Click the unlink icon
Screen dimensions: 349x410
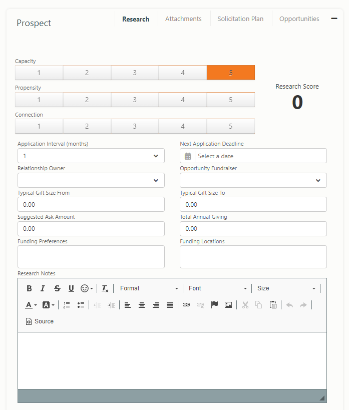[200, 305]
